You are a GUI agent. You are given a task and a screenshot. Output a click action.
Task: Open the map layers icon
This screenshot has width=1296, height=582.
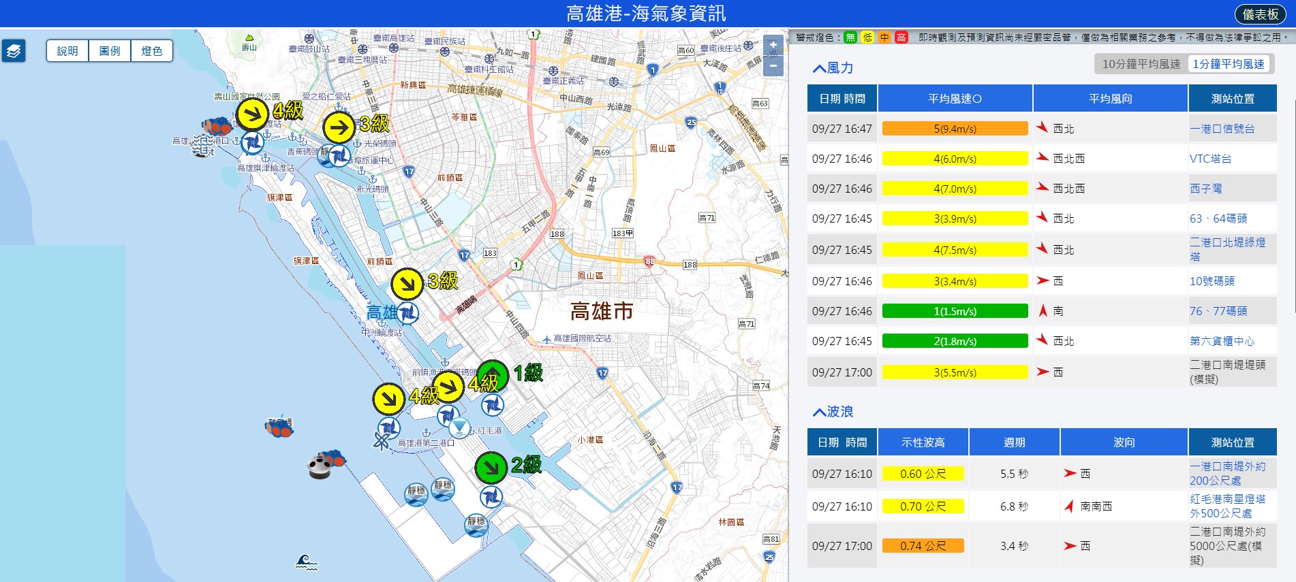click(14, 51)
